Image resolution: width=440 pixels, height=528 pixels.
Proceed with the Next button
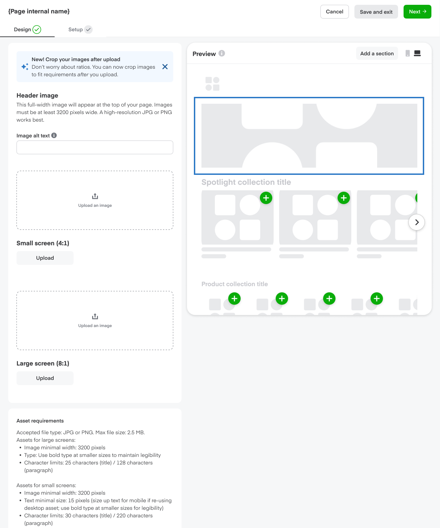click(x=417, y=11)
